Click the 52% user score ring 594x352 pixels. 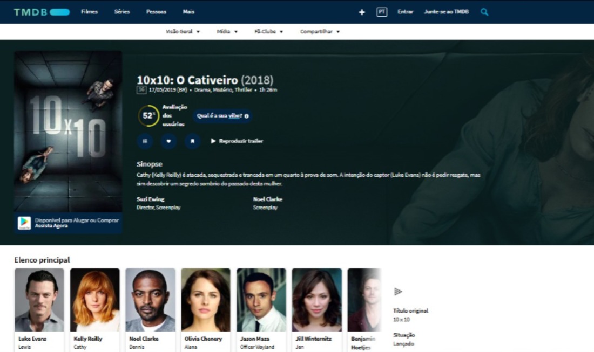(148, 116)
